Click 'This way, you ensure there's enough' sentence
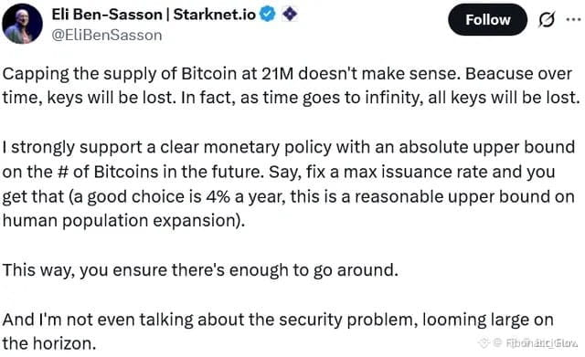 200,269
